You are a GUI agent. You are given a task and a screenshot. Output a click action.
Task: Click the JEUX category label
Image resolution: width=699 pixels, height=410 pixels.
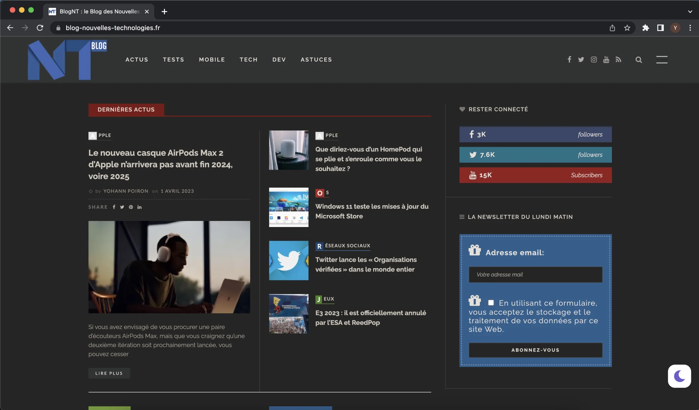pos(325,299)
